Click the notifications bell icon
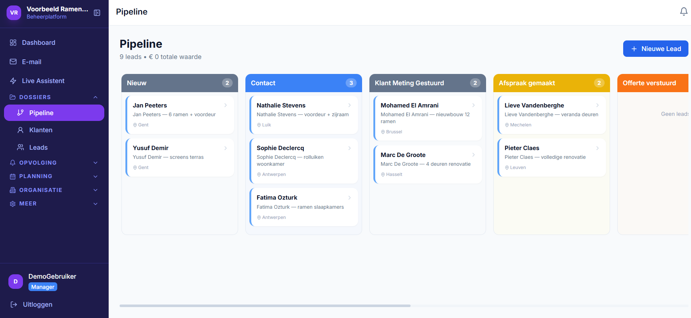This screenshot has width=691, height=318. (x=684, y=12)
